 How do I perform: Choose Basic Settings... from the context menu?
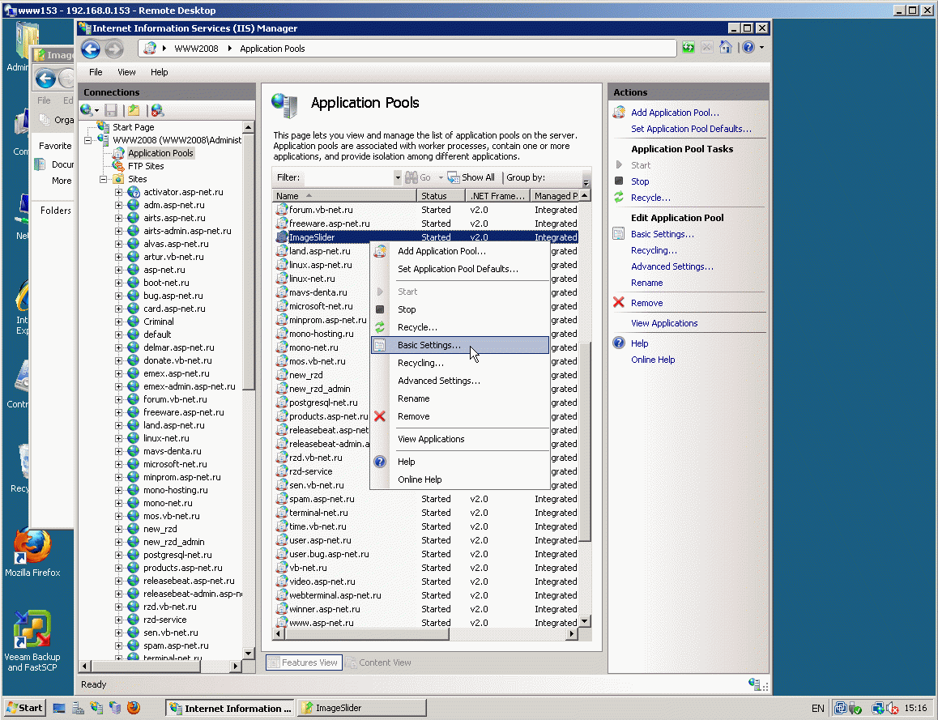(459, 345)
